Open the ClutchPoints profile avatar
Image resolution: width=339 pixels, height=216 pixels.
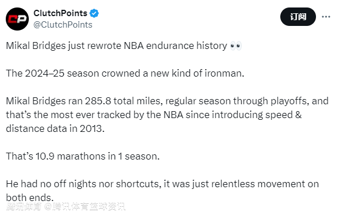17,19
